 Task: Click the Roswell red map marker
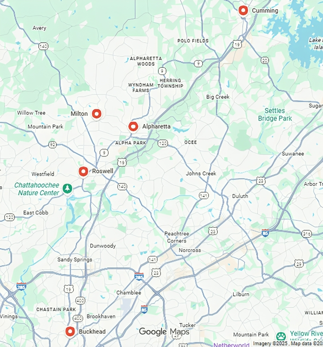(x=83, y=171)
